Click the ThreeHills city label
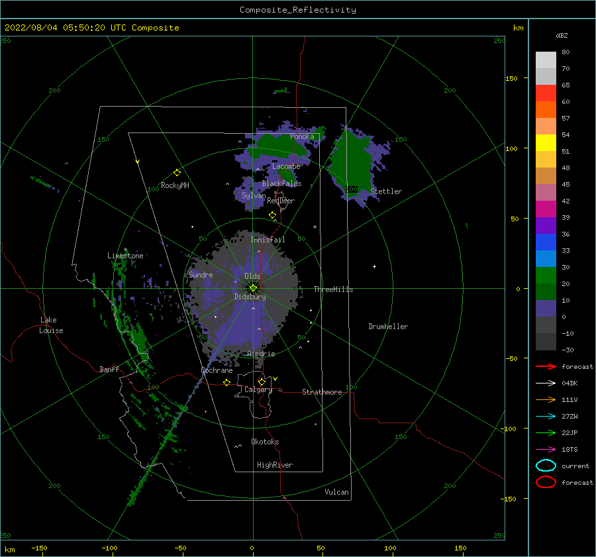Viewport: 596px width, 557px height. [333, 289]
